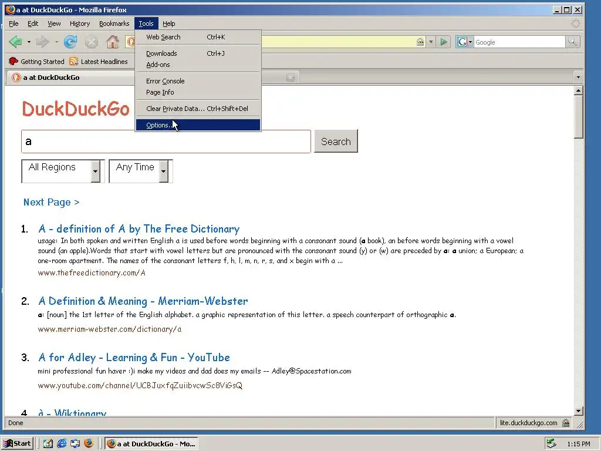This screenshot has height=451, width=601.
Task: Click the Google search box
Action: (519, 42)
